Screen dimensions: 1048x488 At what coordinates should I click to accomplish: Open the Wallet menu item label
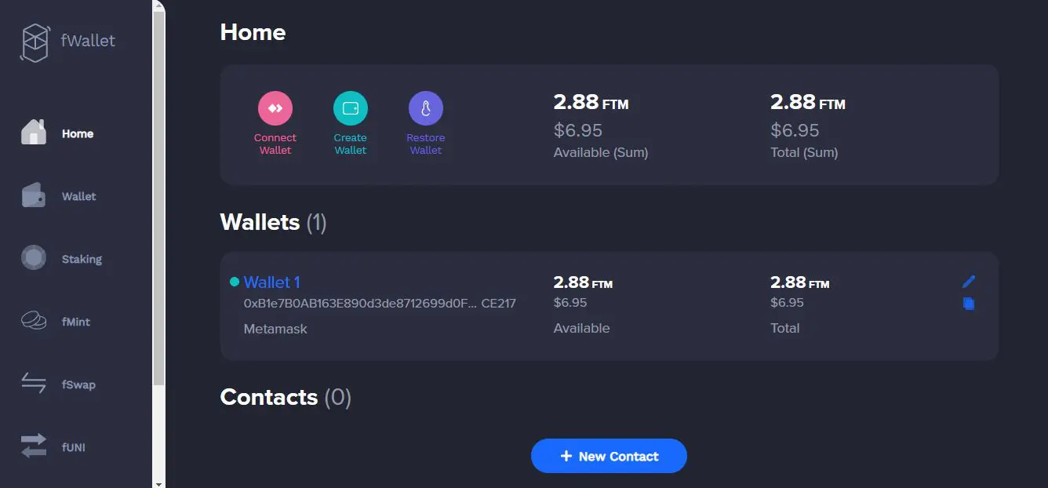click(79, 196)
